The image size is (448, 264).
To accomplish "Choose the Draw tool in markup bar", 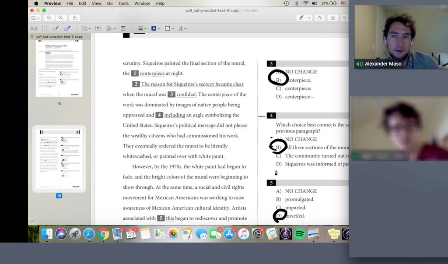I will pyautogui.click(x=67, y=28).
